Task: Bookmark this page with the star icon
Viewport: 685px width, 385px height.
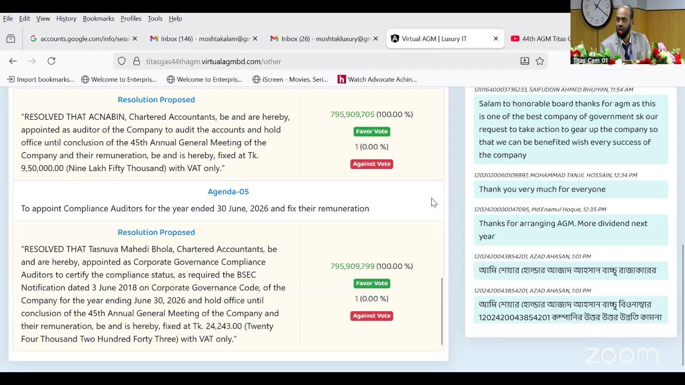Action: click(540, 61)
